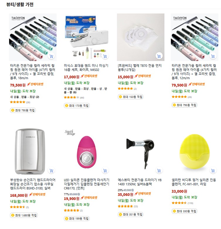Add pink silicone cleanser to cart

pos(105,170)
